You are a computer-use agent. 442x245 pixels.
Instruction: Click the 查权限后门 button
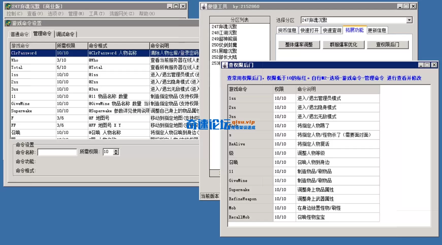(x=388, y=45)
